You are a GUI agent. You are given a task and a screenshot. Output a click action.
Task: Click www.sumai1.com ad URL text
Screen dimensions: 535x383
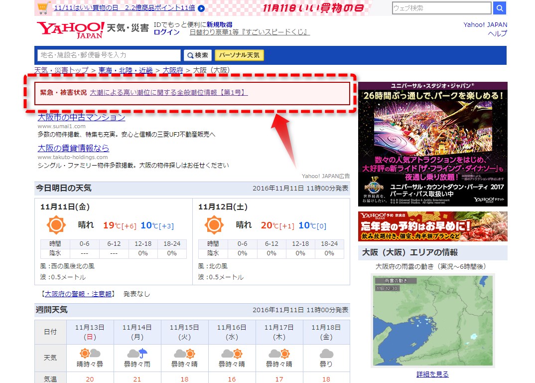(x=61, y=126)
